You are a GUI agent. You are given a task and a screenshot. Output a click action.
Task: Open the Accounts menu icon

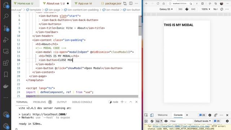coord(6,114)
